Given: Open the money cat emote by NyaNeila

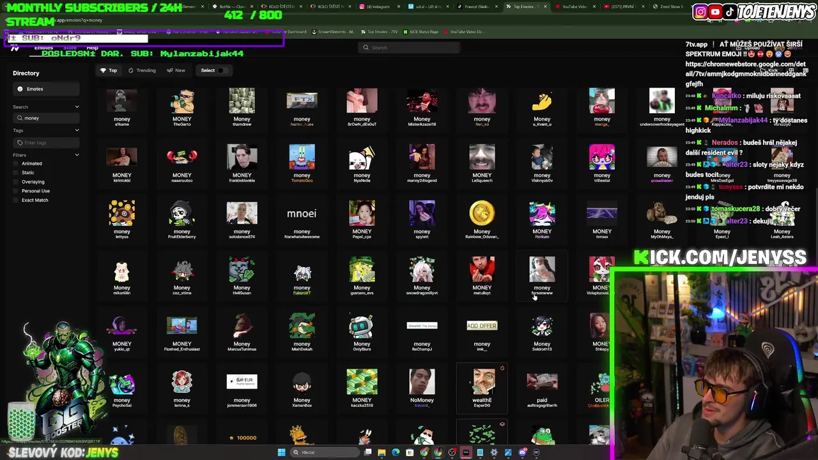Looking at the screenshot, I should [362, 163].
